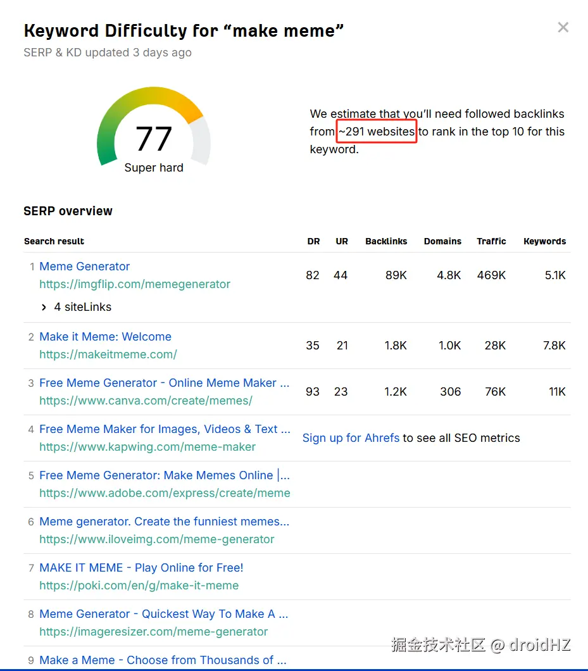Close the Keyword Difficulty dialog
Image resolution: width=588 pixels, height=671 pixels.
[x=563, y=27]
